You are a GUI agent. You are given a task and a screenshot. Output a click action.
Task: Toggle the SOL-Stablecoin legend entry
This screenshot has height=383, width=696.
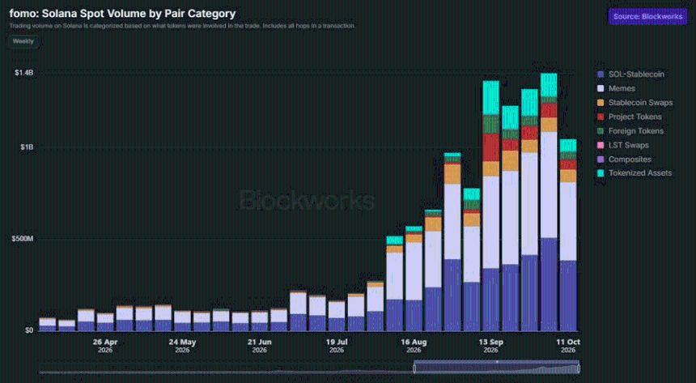pos(631,74)
